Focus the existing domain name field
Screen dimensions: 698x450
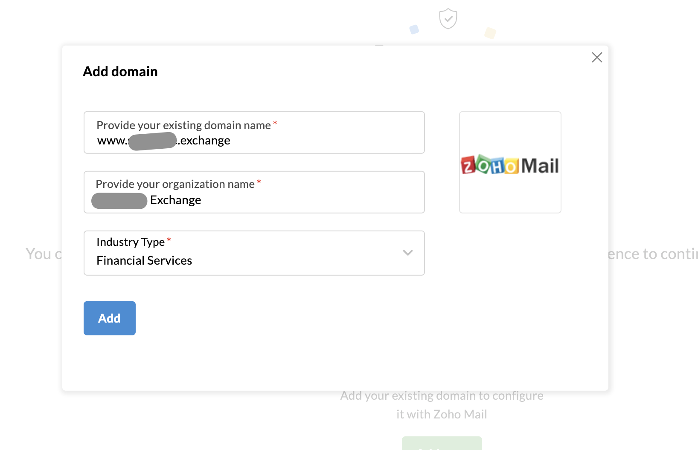tap(299, 140)
